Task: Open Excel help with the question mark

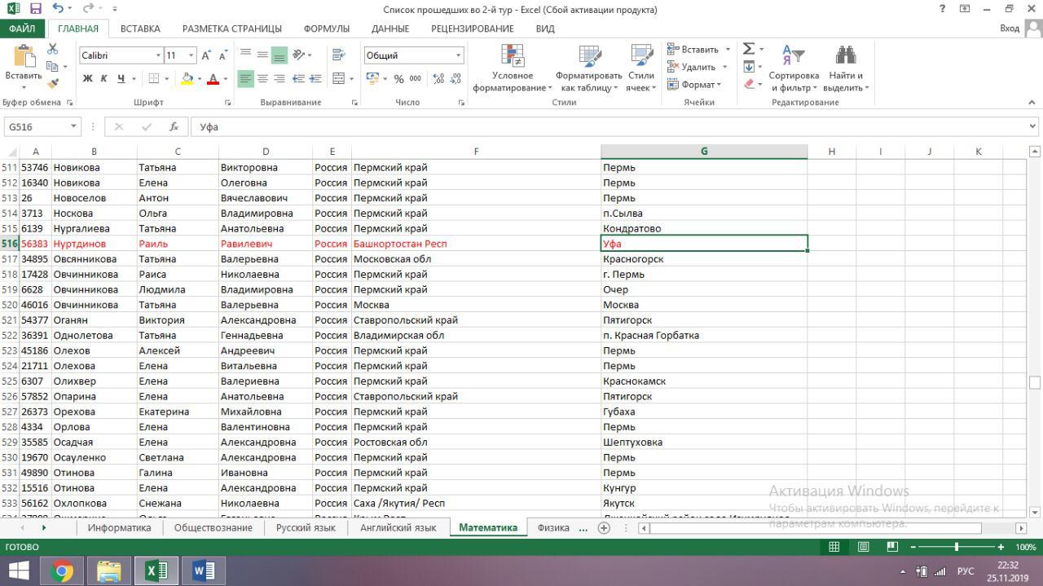Action: [943, 9]
